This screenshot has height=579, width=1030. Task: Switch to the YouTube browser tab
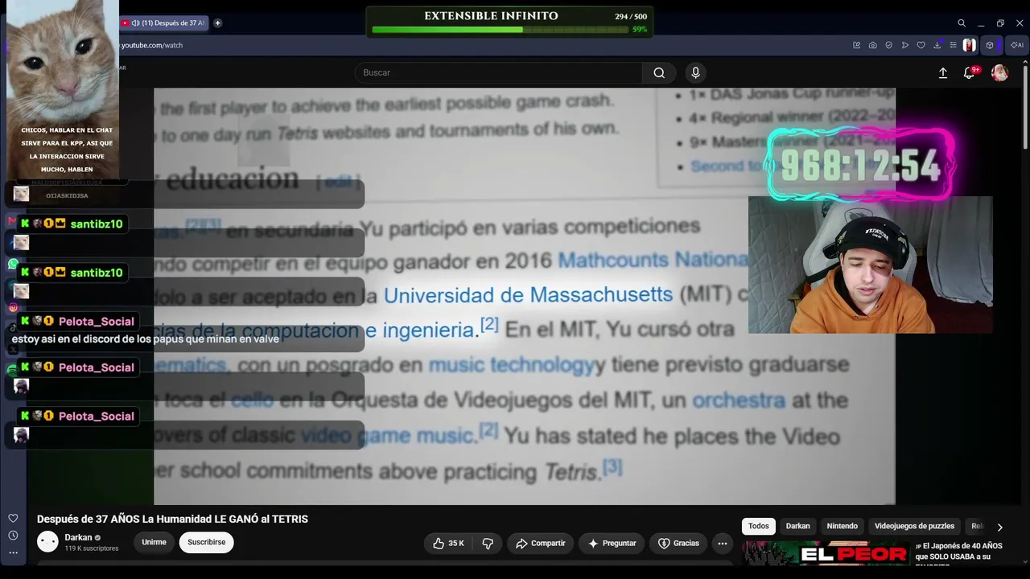coord(163,23)
